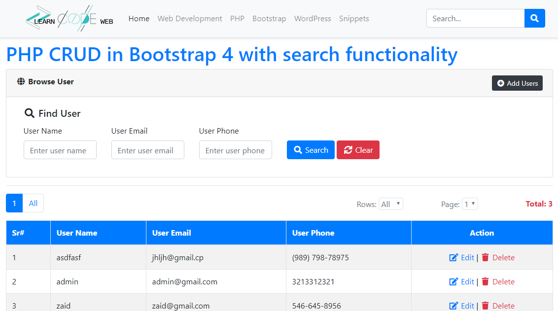Image resolution: width=558 pixels, height=311 pixels.
Task: Select the All pagination option
Action: point(33,203)
